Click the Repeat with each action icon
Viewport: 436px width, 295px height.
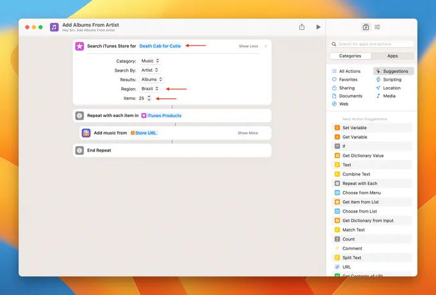80,115
